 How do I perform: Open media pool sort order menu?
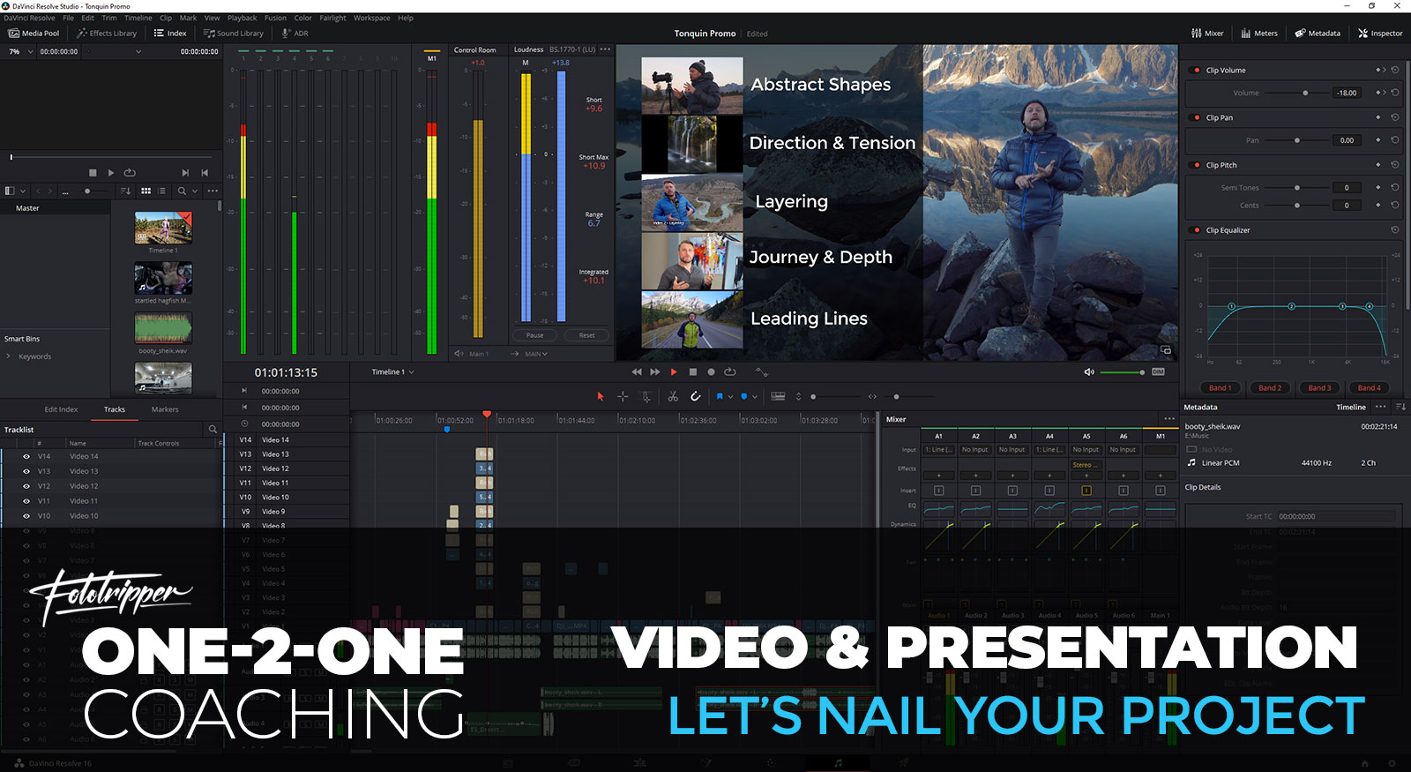click(125, 191)
